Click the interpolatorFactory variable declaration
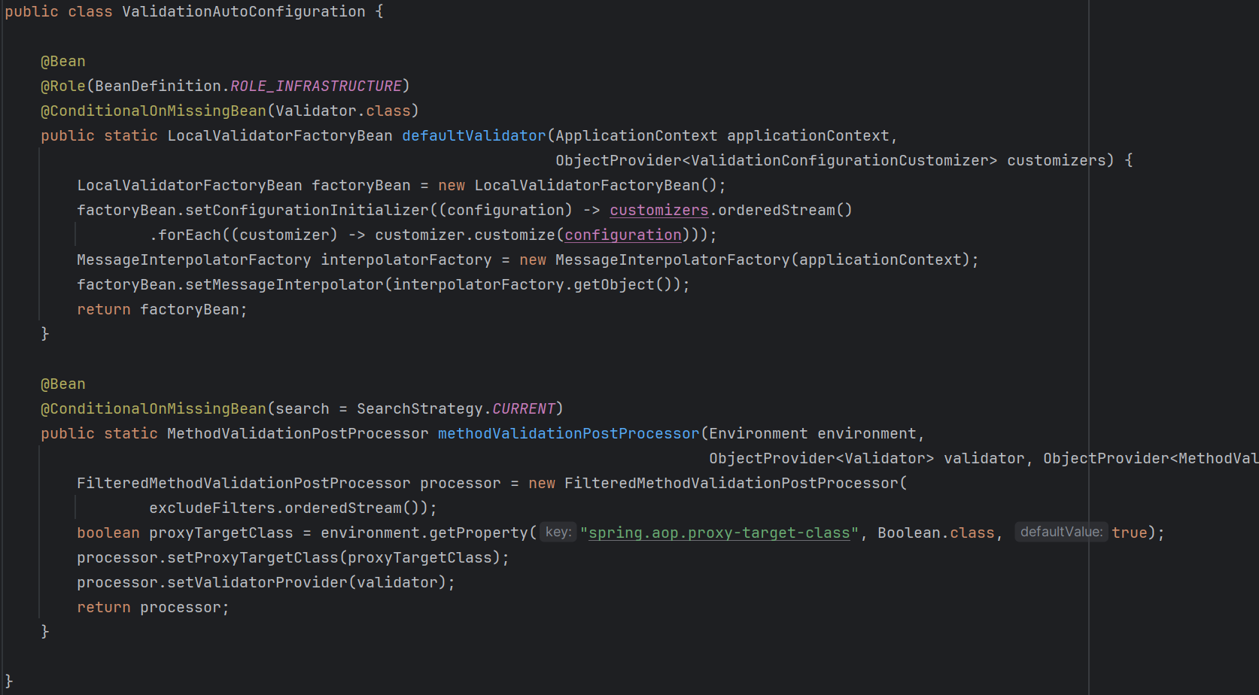This screenshot has width=1259, height=695. click(x=406, y=259)
